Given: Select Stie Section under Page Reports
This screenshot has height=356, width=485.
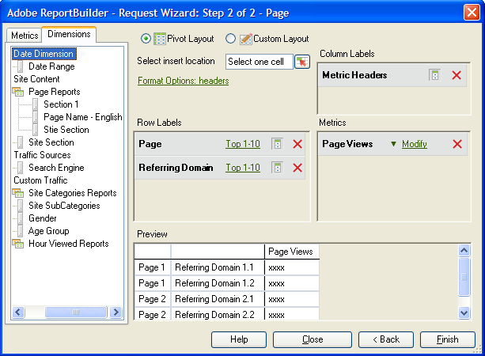Looking at the screenshot, I should click(66, 130).
